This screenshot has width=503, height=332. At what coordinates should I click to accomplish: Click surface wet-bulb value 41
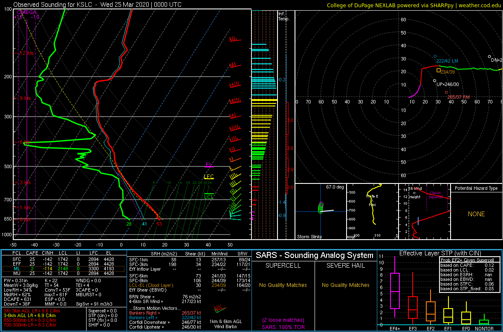(145, 224)
